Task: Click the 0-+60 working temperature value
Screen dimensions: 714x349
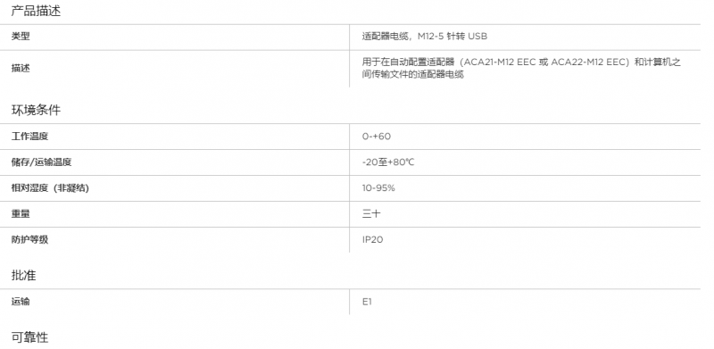Action: (377, 137)
